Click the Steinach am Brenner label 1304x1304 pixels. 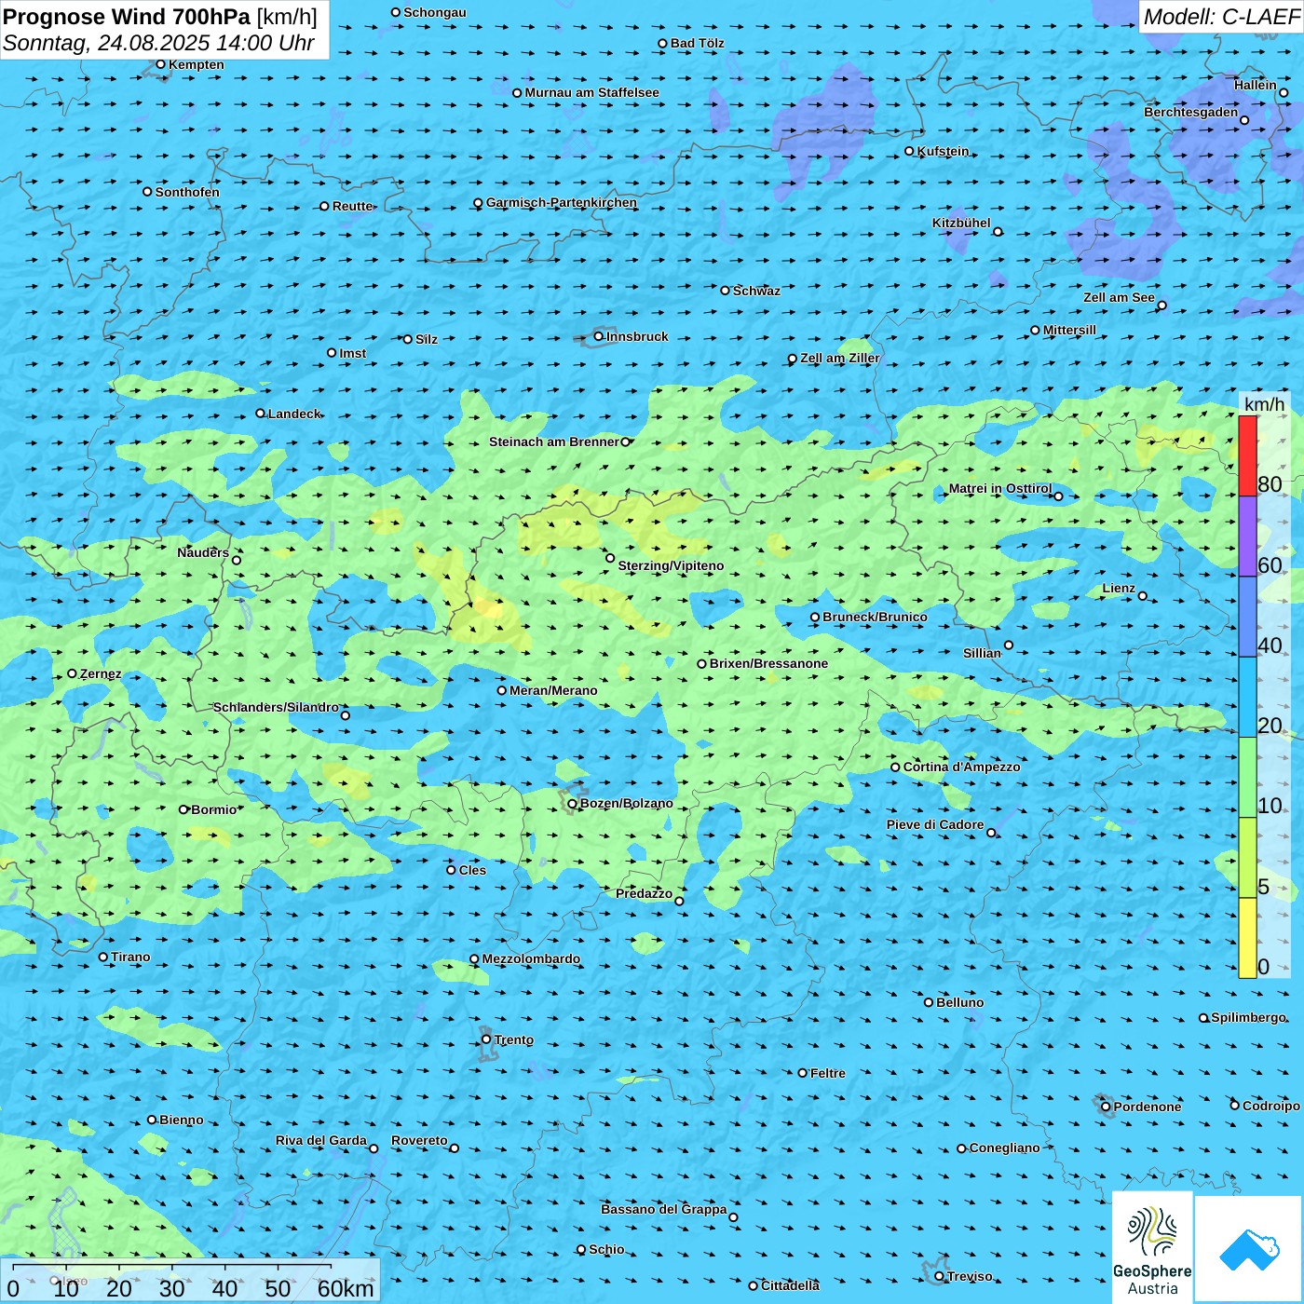(554, 441)
